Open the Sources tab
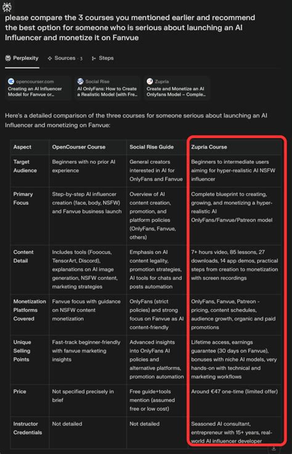 65,58
